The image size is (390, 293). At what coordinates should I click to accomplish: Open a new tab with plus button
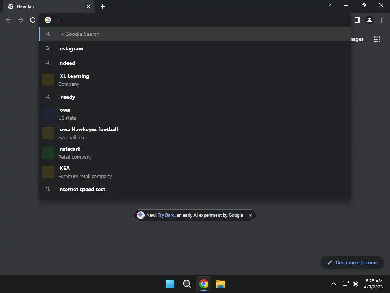103,6
